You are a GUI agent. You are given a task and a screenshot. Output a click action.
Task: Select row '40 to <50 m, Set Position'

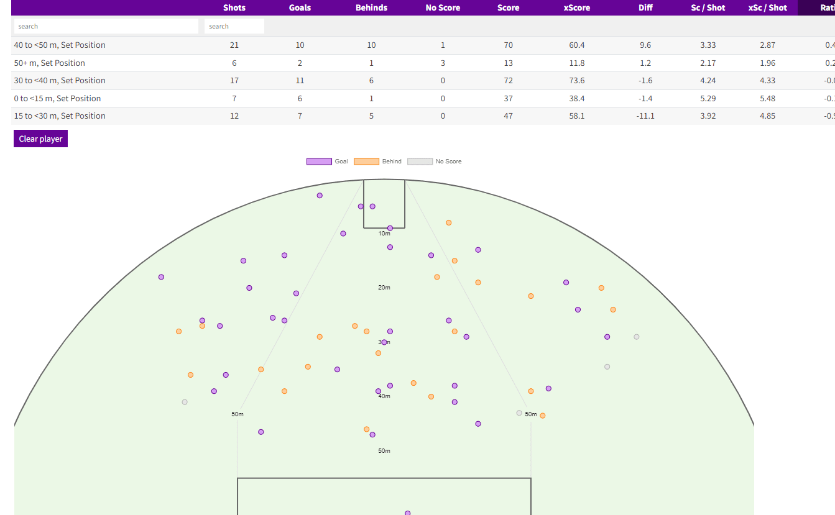click(423, 45)
